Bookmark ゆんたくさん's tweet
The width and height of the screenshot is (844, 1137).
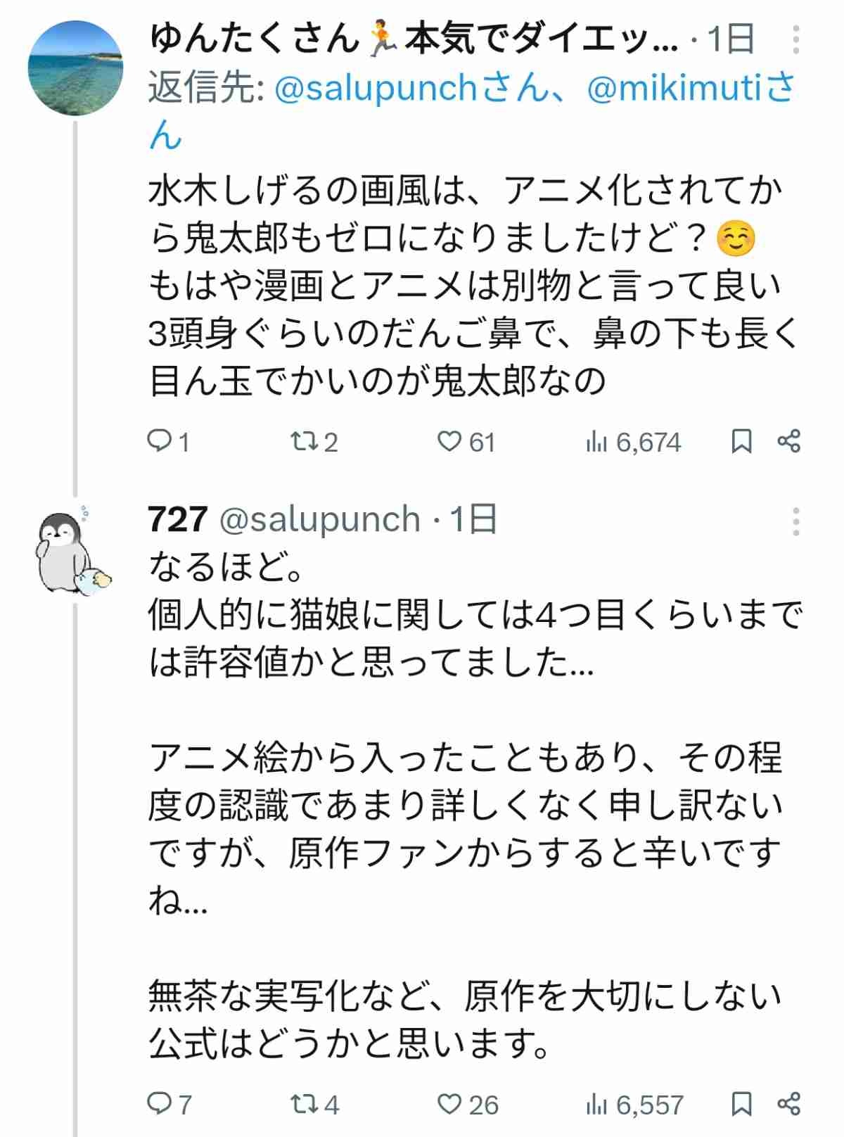[741, 442]
